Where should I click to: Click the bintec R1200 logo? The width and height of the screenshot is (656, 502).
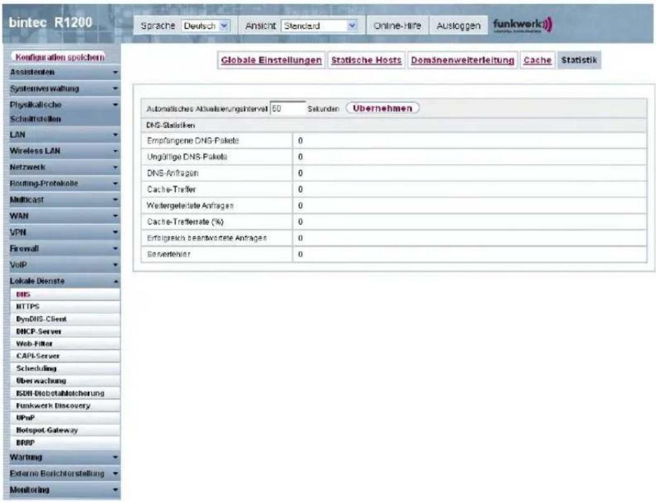click(50, 22)
